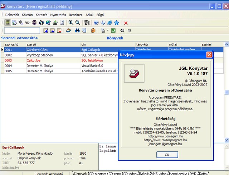Expand the printer dropdown arrow

click(108, 30)
